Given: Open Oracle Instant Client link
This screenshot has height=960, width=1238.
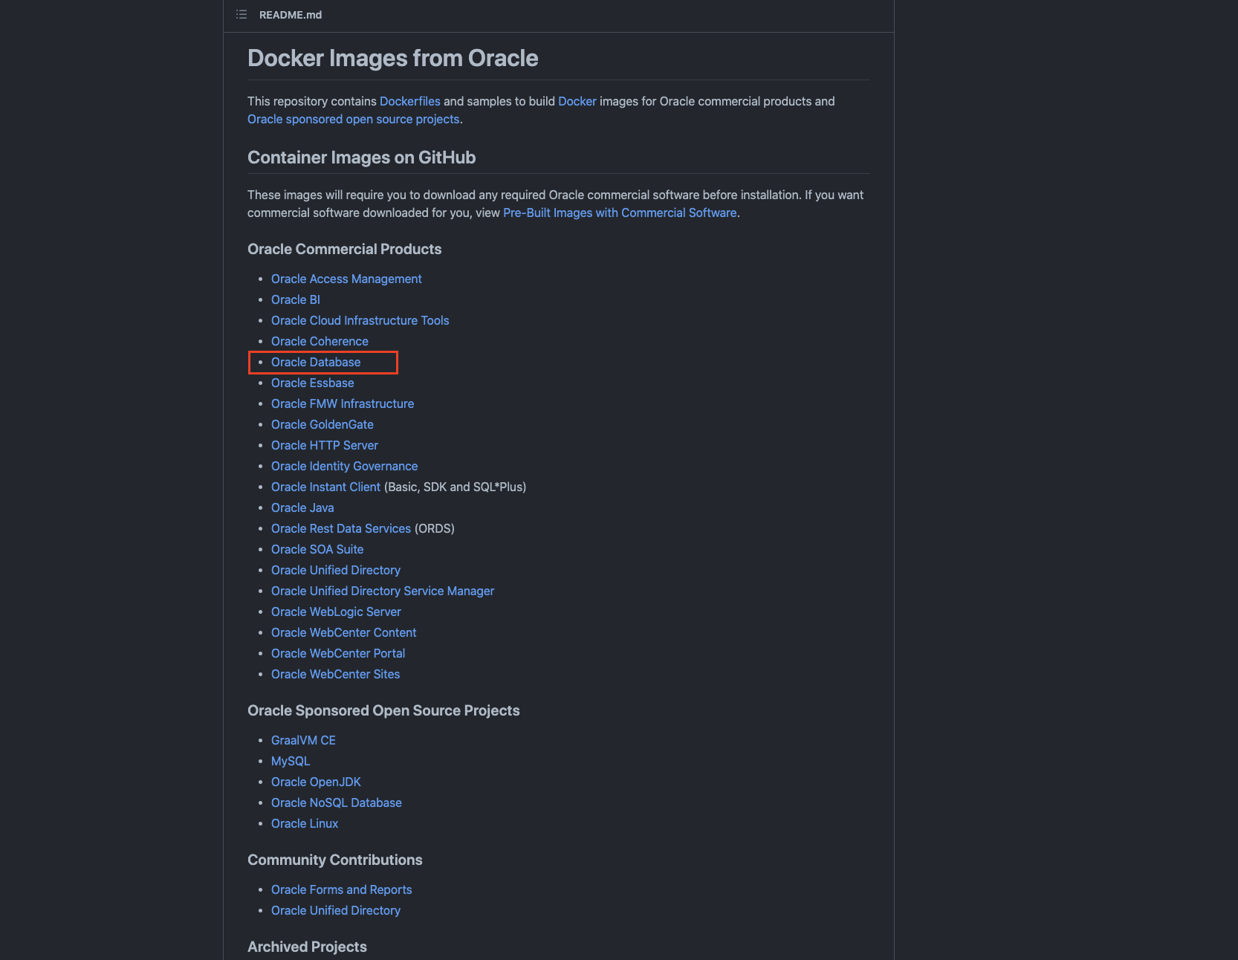Looking at the screenshot, I should coord(325,487).
